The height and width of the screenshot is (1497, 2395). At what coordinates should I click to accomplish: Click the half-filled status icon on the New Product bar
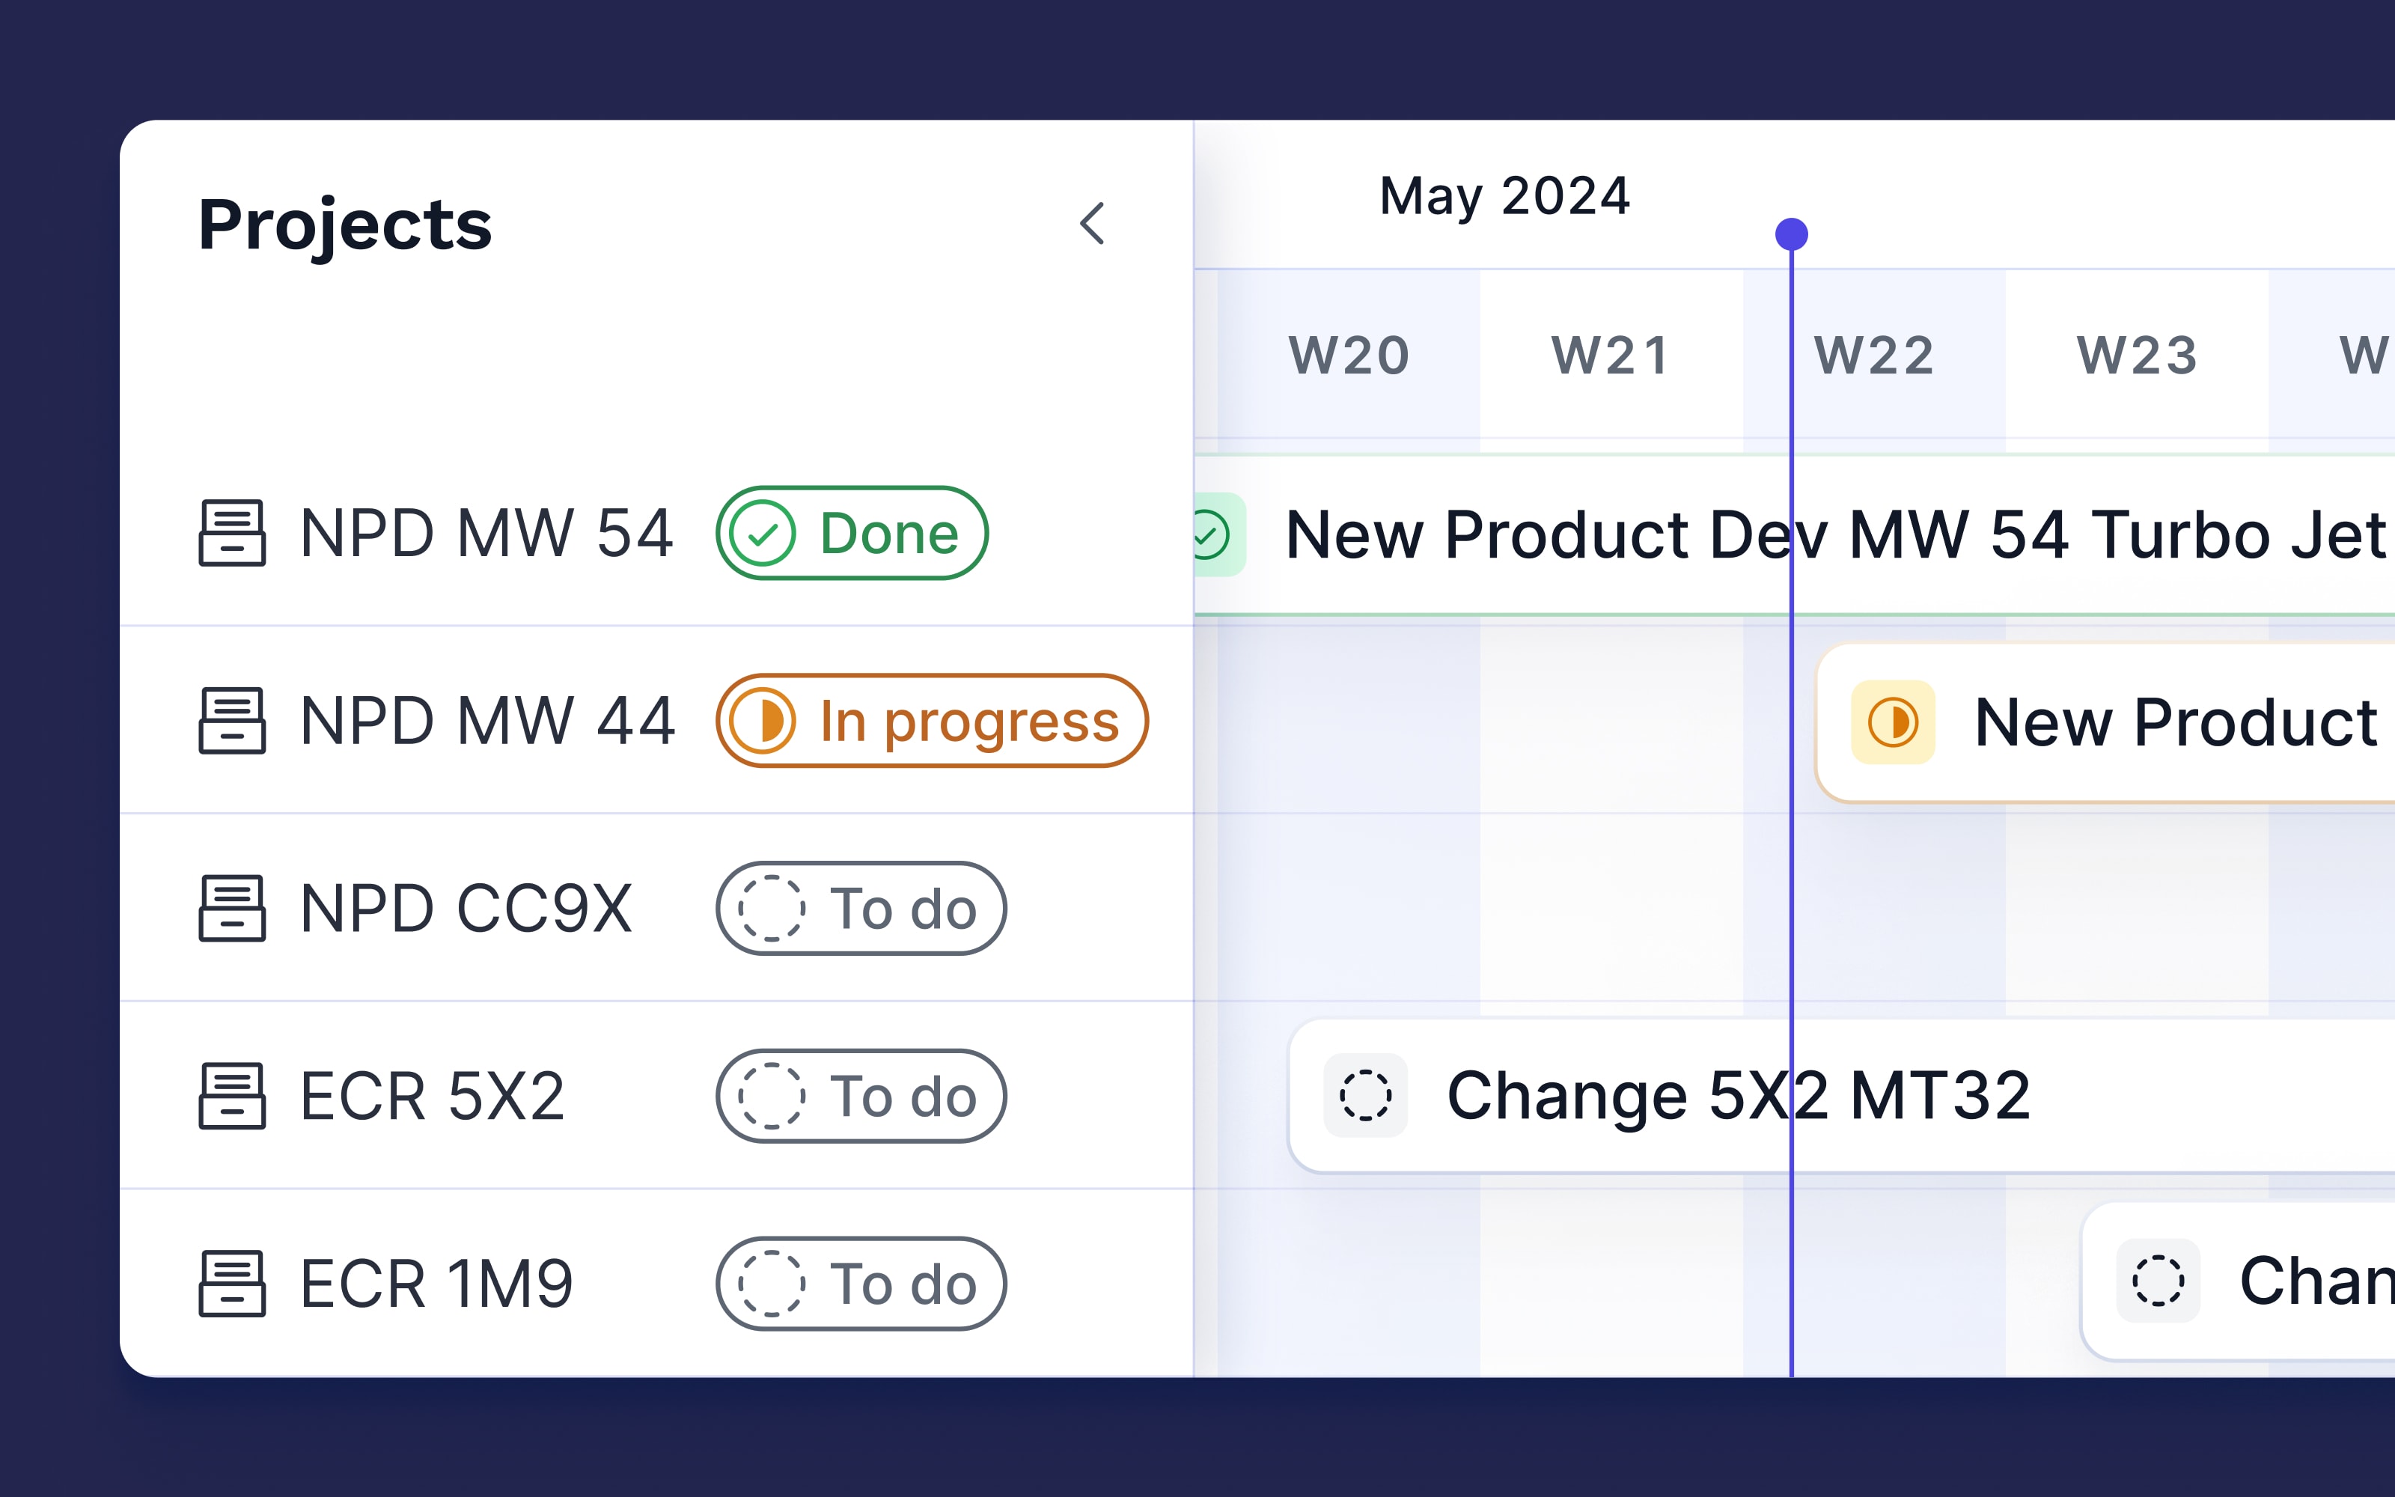(x=1894, y=722)
